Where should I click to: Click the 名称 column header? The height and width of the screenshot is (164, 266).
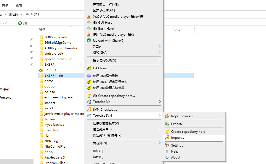tap(42, 29)
